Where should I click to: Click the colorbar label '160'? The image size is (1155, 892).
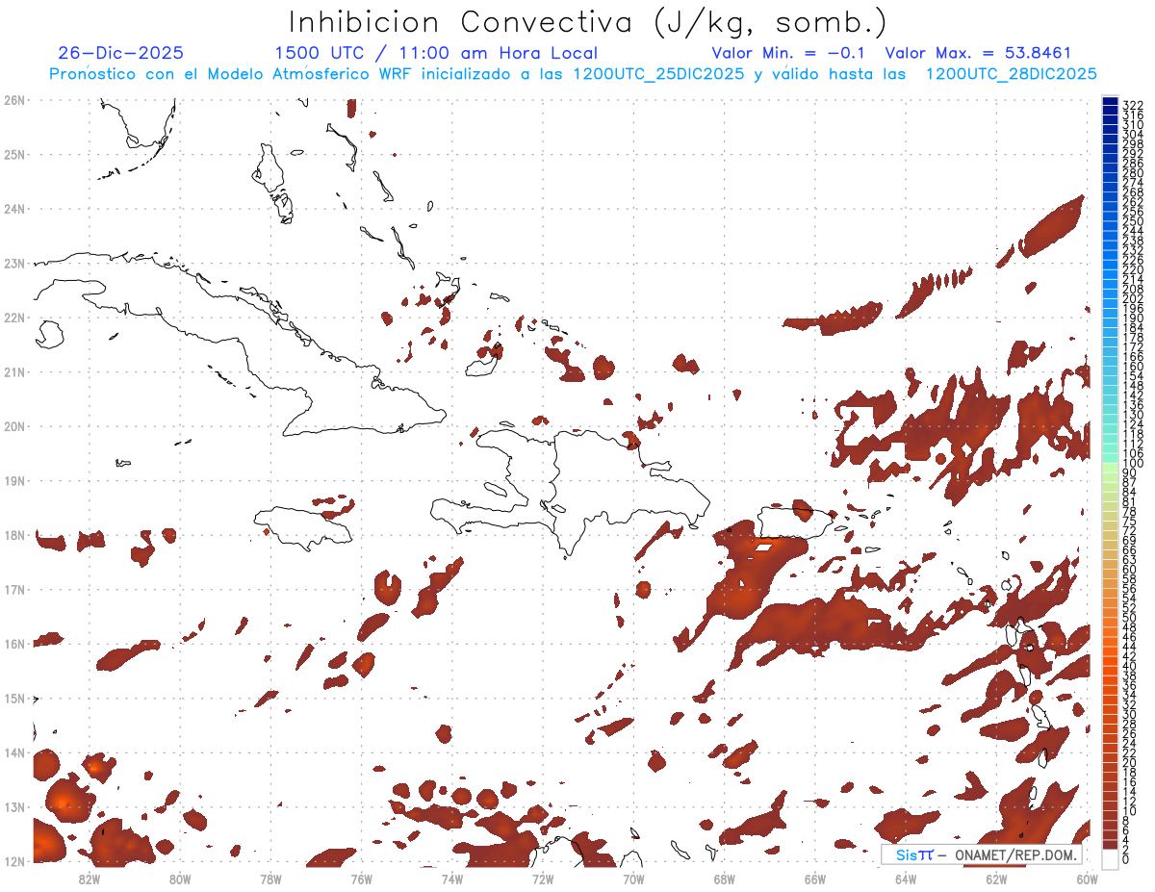coord(1133,367)
